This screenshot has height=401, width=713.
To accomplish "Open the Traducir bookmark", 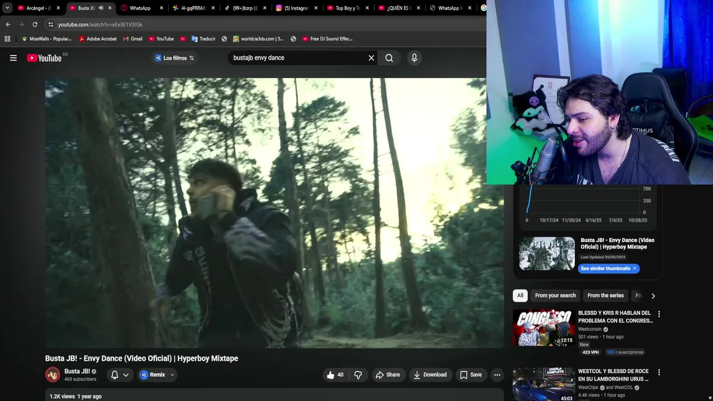I will coord(203,39).
